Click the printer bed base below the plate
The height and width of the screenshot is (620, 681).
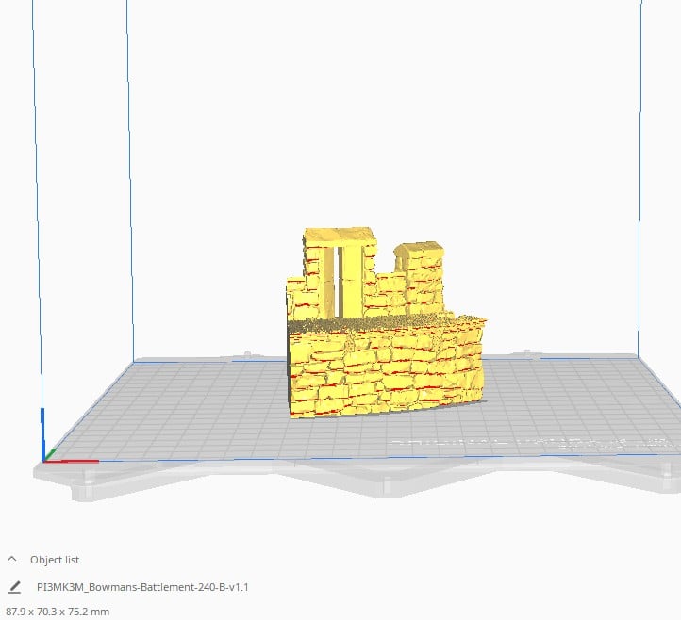coord(347,480)
